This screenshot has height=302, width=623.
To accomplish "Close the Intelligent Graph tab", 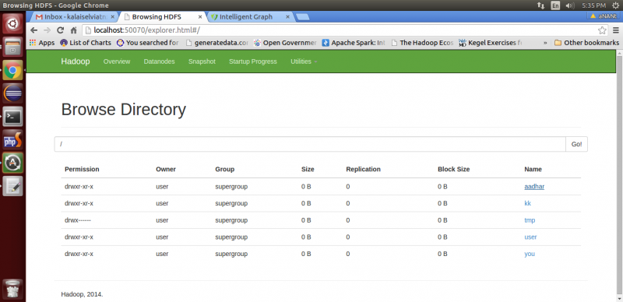I will [x=287, y=16].
